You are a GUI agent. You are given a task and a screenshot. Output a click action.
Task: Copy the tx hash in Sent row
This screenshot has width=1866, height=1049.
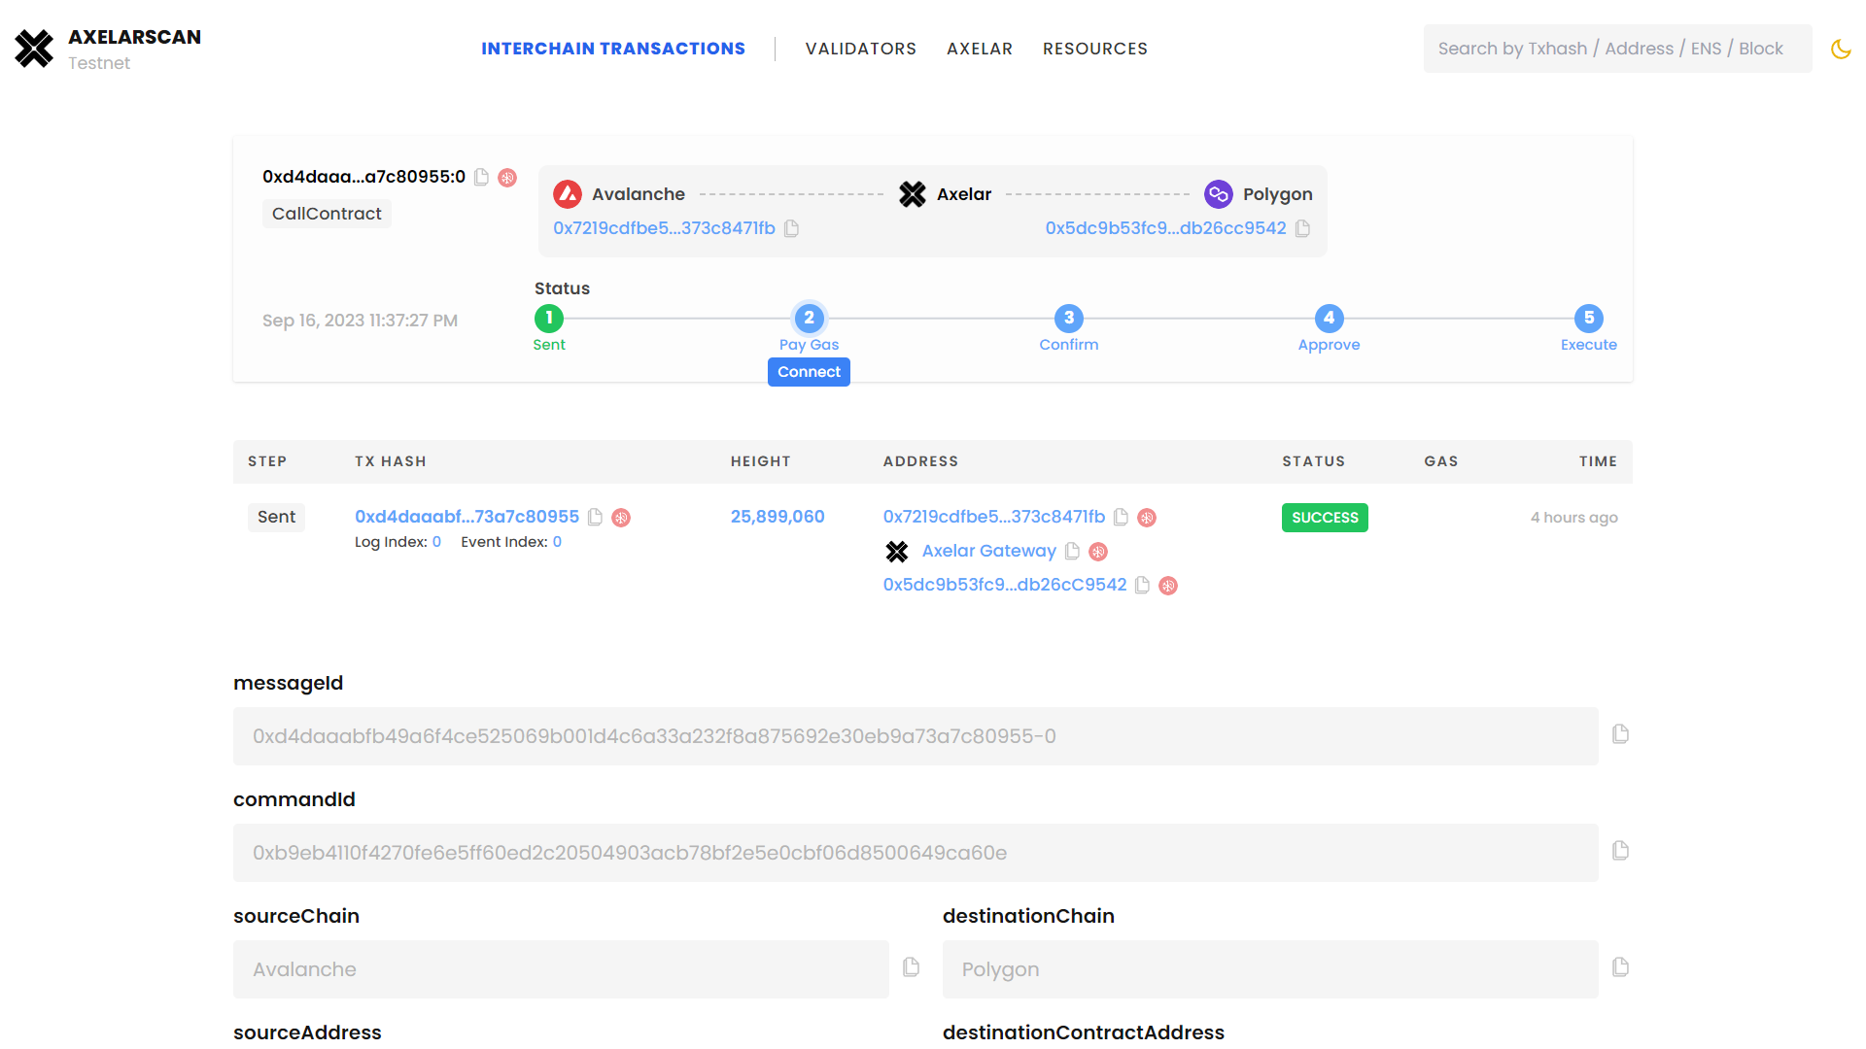coord(595,518)
